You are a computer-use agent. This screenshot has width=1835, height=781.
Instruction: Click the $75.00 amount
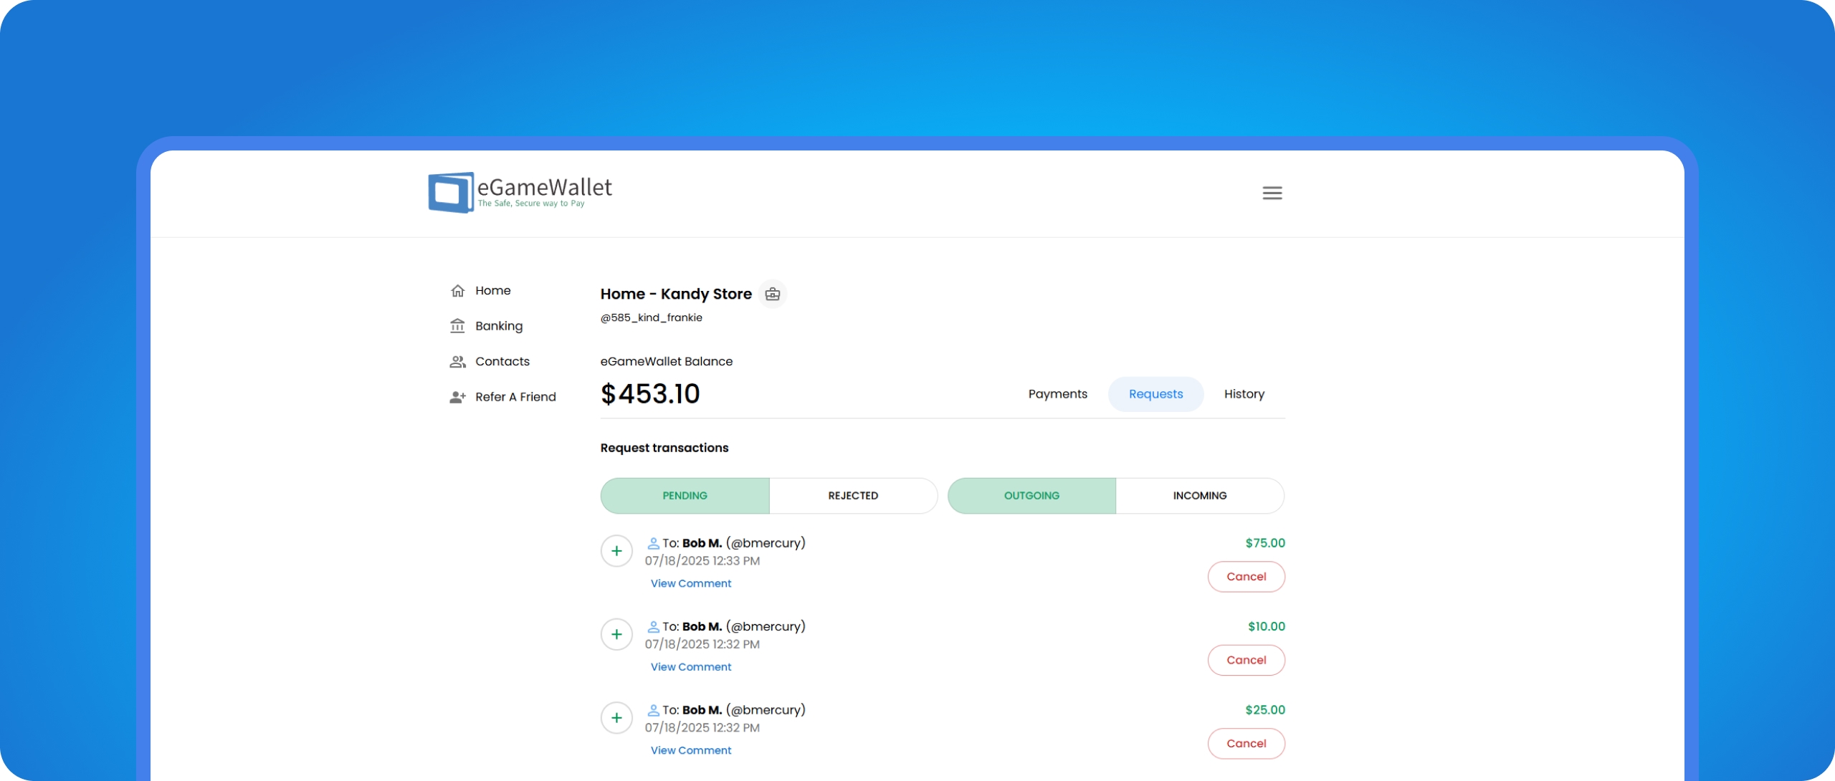[x=1265, y=543]
